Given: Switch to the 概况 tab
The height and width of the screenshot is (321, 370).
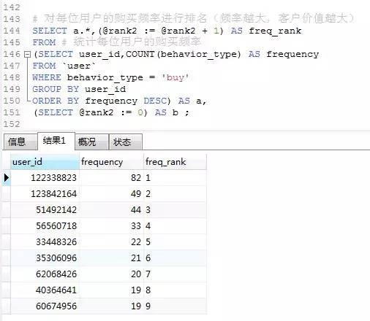Looking at the screenshot, I should click(91, 142).
